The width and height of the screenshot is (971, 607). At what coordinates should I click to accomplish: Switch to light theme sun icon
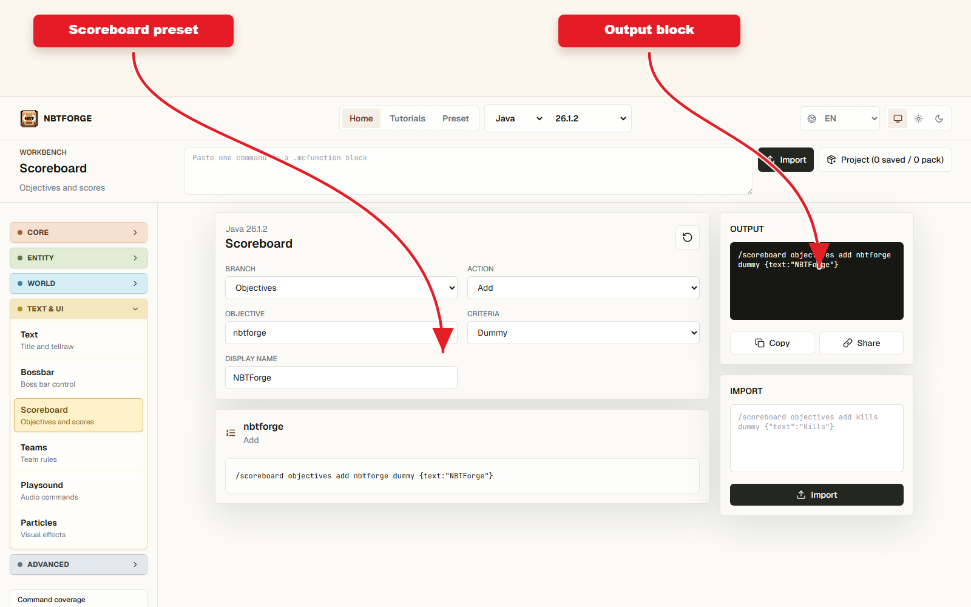click(x=918, y=118)
